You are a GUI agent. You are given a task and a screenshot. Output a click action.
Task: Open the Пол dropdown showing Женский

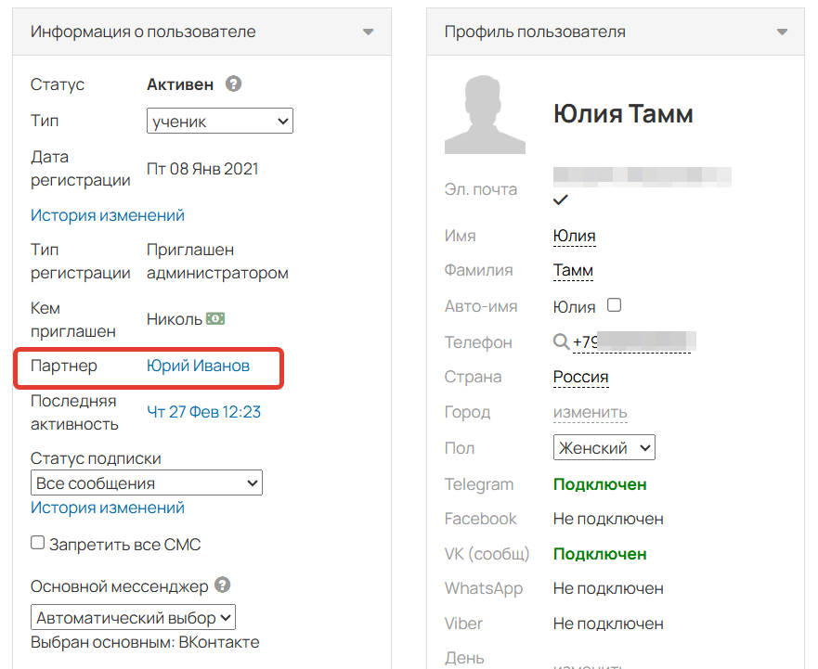604,447
